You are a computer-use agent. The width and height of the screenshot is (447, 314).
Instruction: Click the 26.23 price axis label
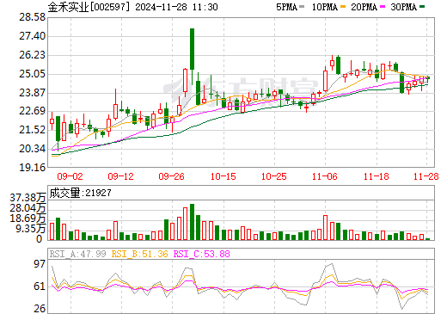coord(33,55)
